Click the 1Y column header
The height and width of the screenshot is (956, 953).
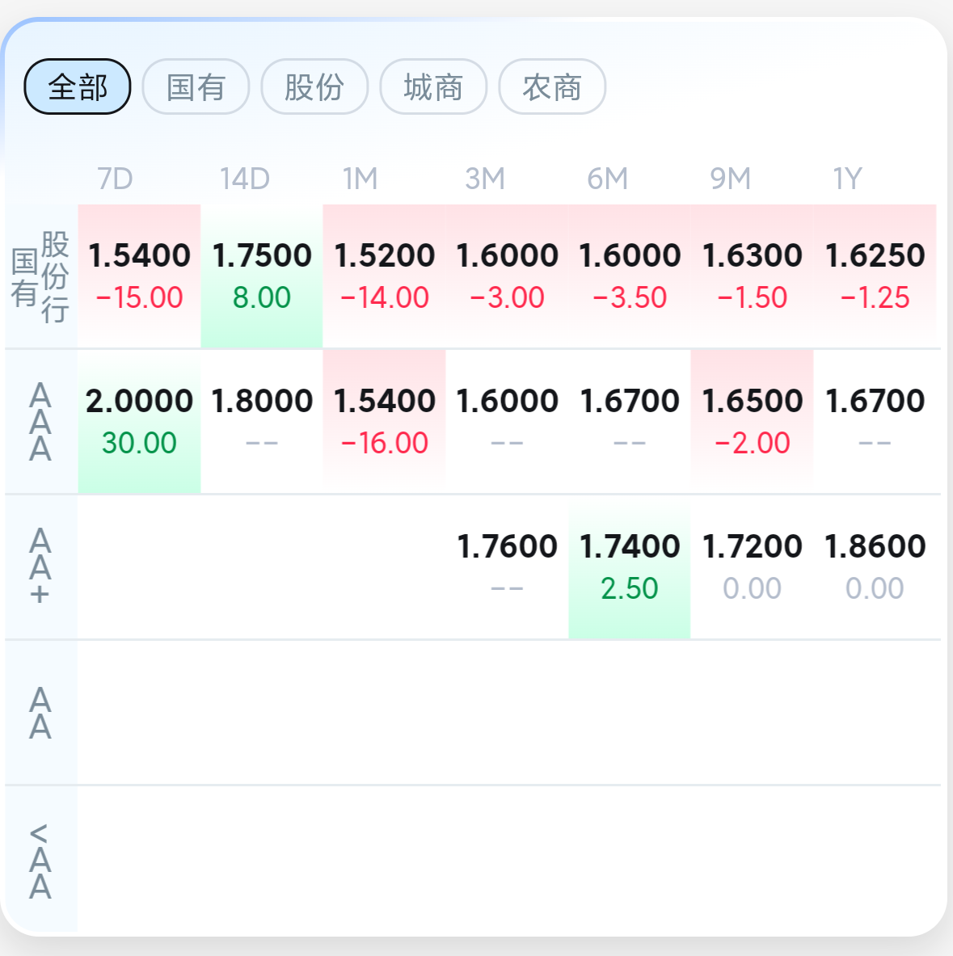pos(848,179)
